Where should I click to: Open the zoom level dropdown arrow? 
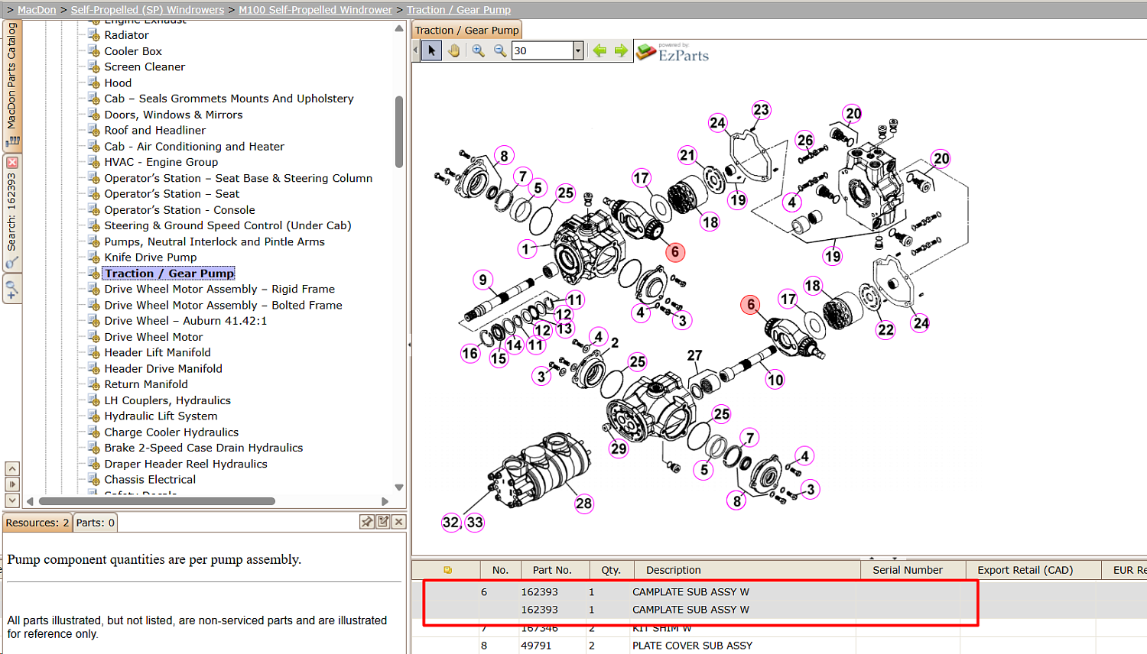point(578,50)
